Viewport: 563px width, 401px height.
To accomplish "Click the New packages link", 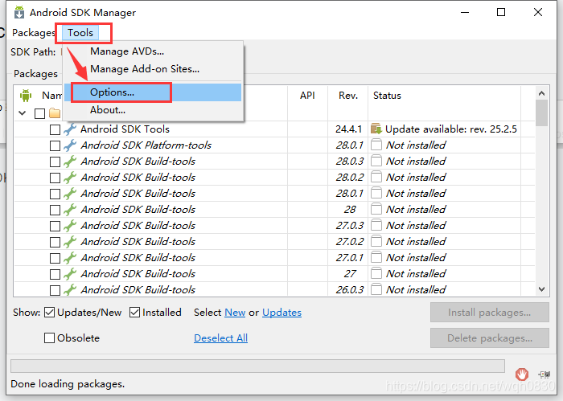I will point(235,313).
